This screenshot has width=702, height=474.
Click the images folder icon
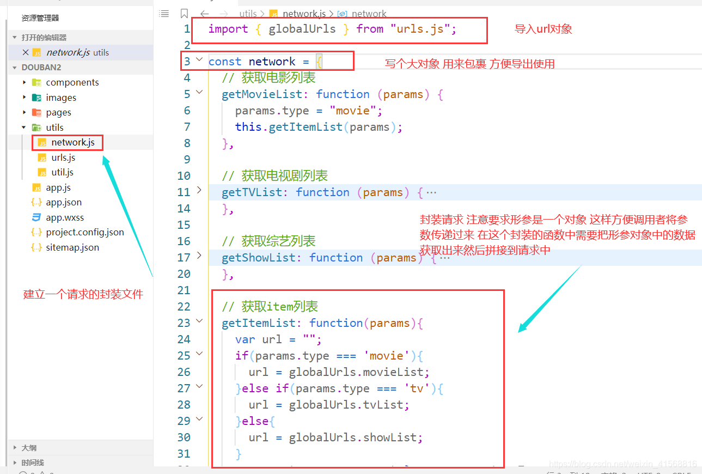coord(36,98)
